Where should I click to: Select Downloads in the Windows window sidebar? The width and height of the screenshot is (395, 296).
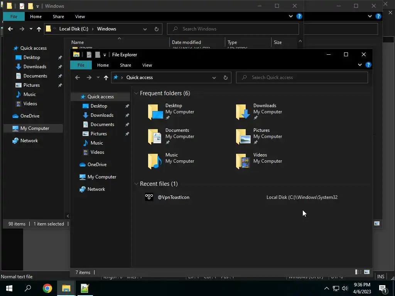point(35,66)
